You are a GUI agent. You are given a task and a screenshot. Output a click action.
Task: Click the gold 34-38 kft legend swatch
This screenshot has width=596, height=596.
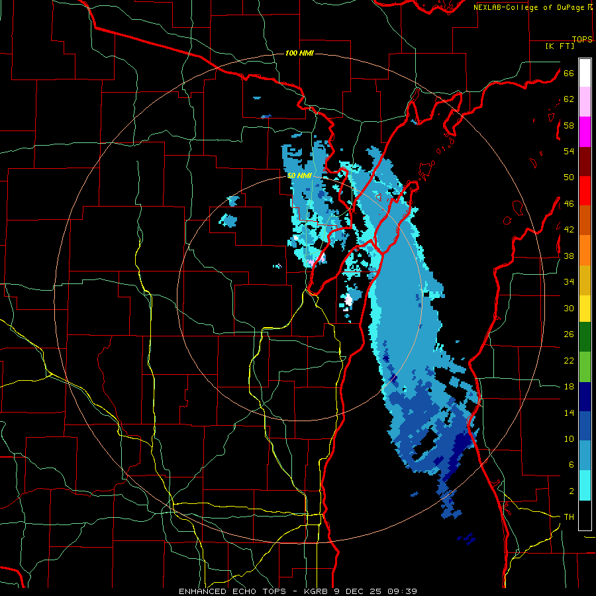coord(585,280)
